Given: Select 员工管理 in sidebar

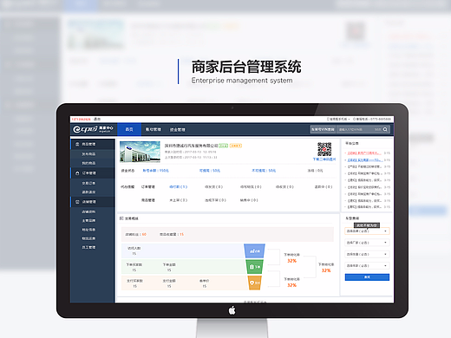Looking at the screenshot, I should click(x=88, y=247).
